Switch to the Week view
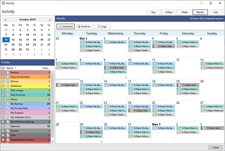The width and height of the screenshot is (225, 151). [185, 12]
